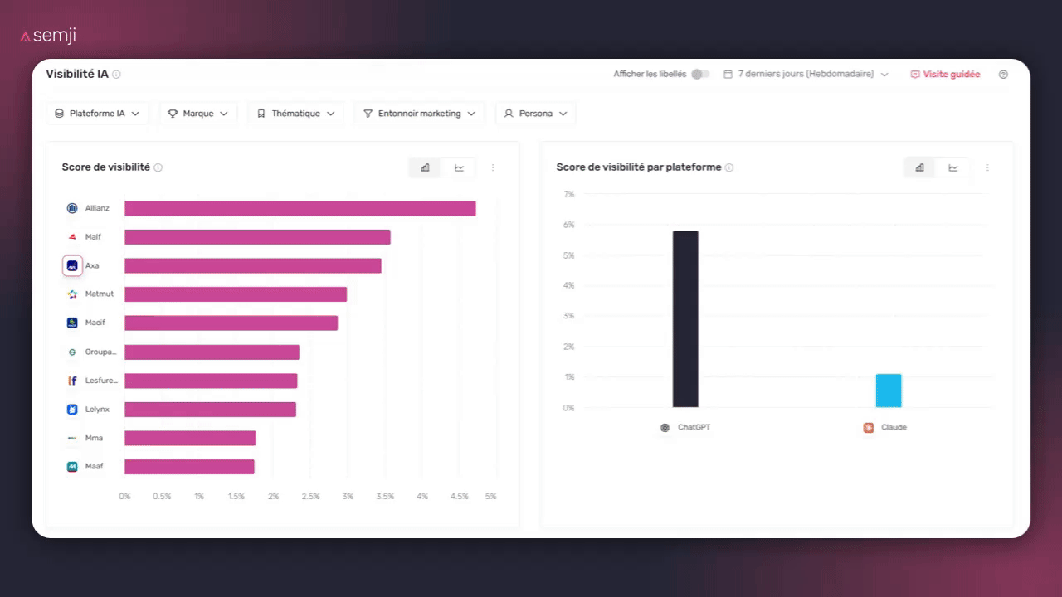The width and height of the screenshot is (1062, 597).
Task: Select the Lesfurets visibility bar
Action: [x=211, y=381]
